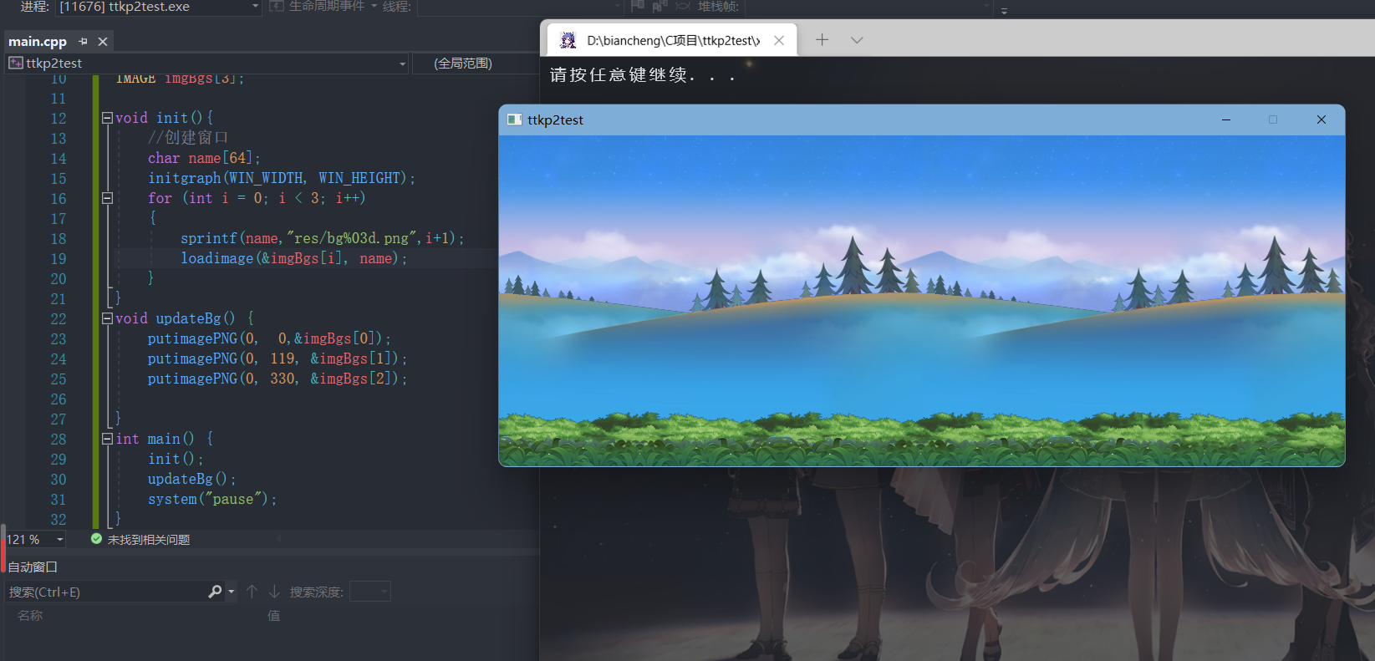
Task: Collapse the void updateBg() function block
Action: tap(107, 318)
